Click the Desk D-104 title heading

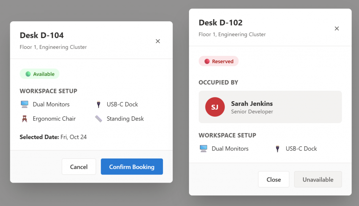coord(42,35)
